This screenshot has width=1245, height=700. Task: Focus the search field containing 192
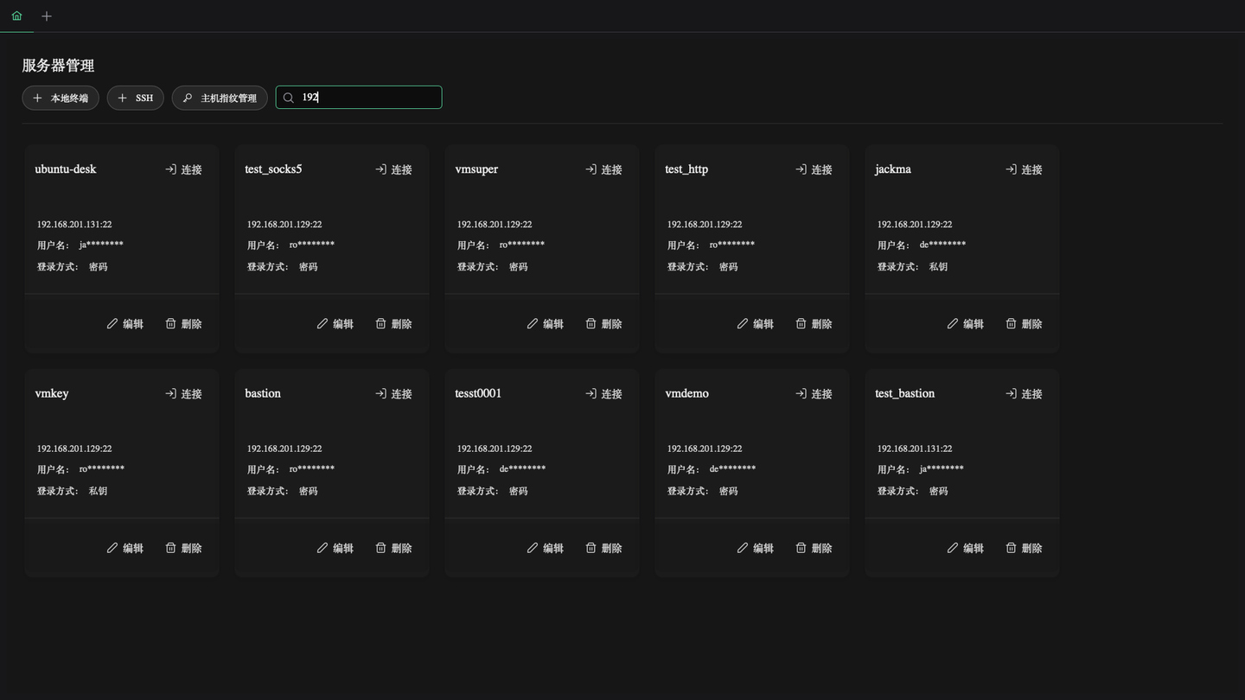(359, 98)
